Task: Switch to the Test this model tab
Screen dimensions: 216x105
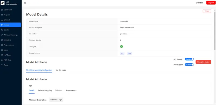Action: tap(61, 70)
